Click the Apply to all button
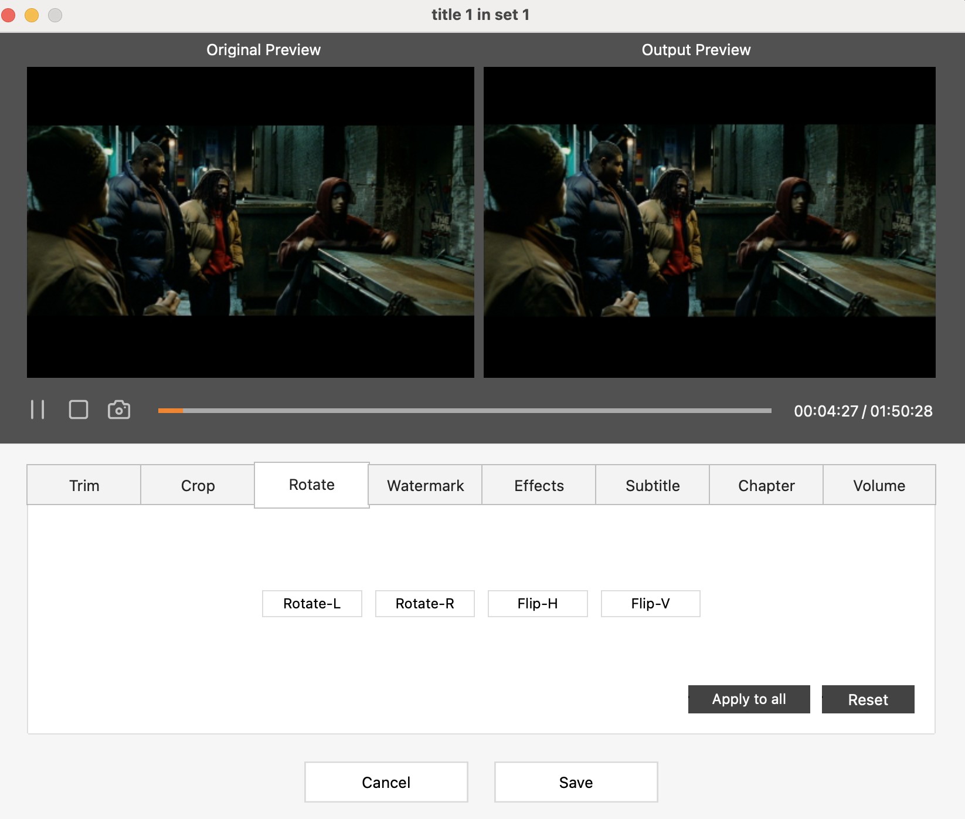965x819 pixels. click(x=749, y=699)
